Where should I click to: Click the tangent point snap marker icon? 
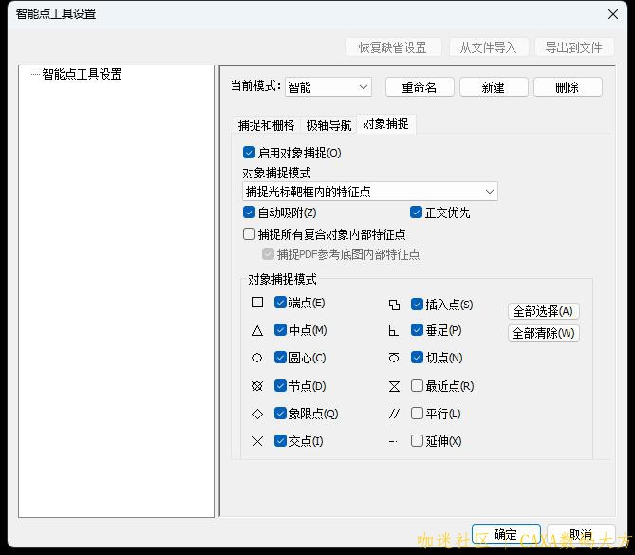point(394,358)
